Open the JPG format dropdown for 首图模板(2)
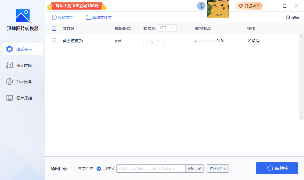 click(154, 41)
